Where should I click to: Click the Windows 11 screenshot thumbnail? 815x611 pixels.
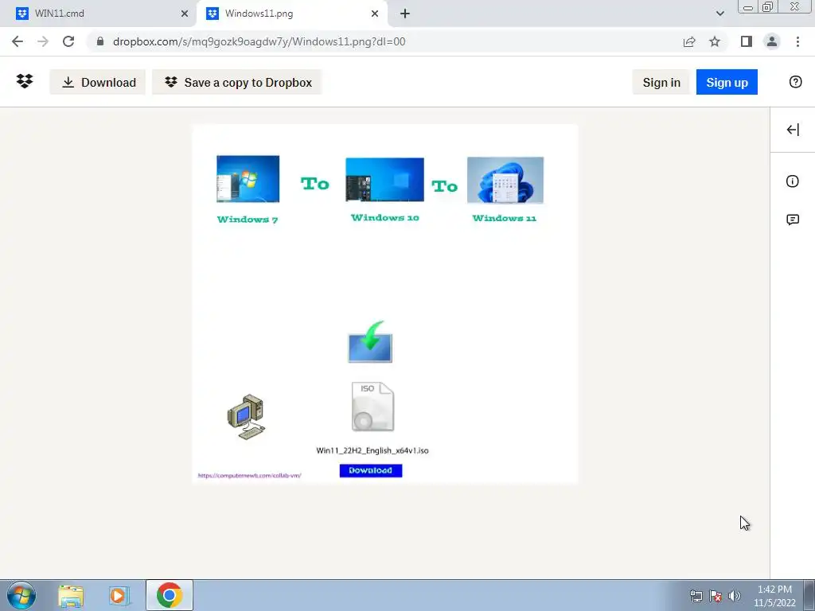point(505,180)
